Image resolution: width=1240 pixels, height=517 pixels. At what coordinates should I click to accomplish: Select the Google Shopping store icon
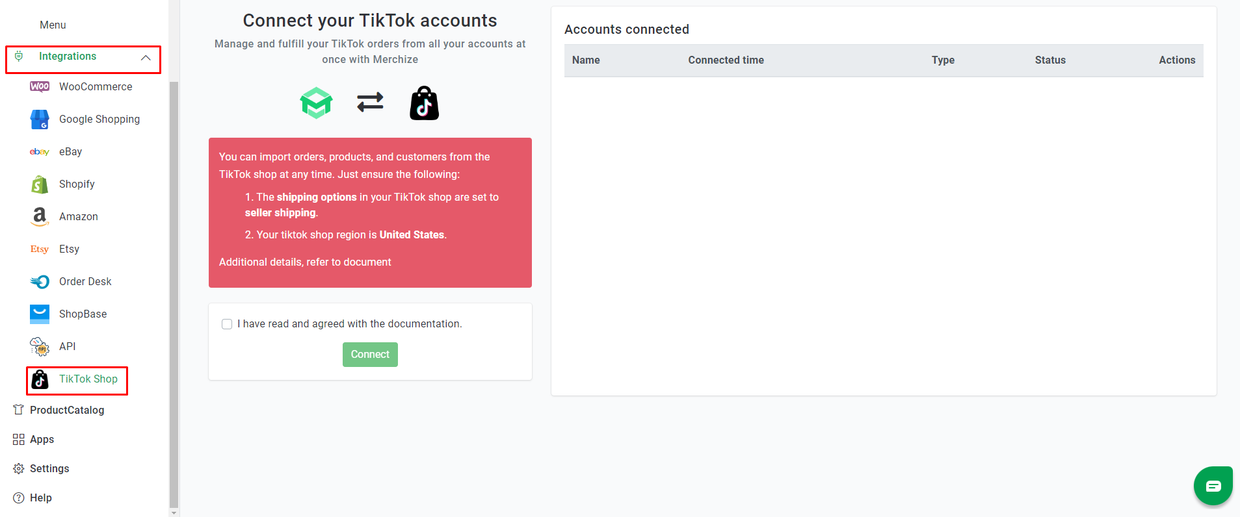(40, 120)
